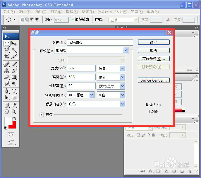Select New selection mode in options bar

point(23,20)
